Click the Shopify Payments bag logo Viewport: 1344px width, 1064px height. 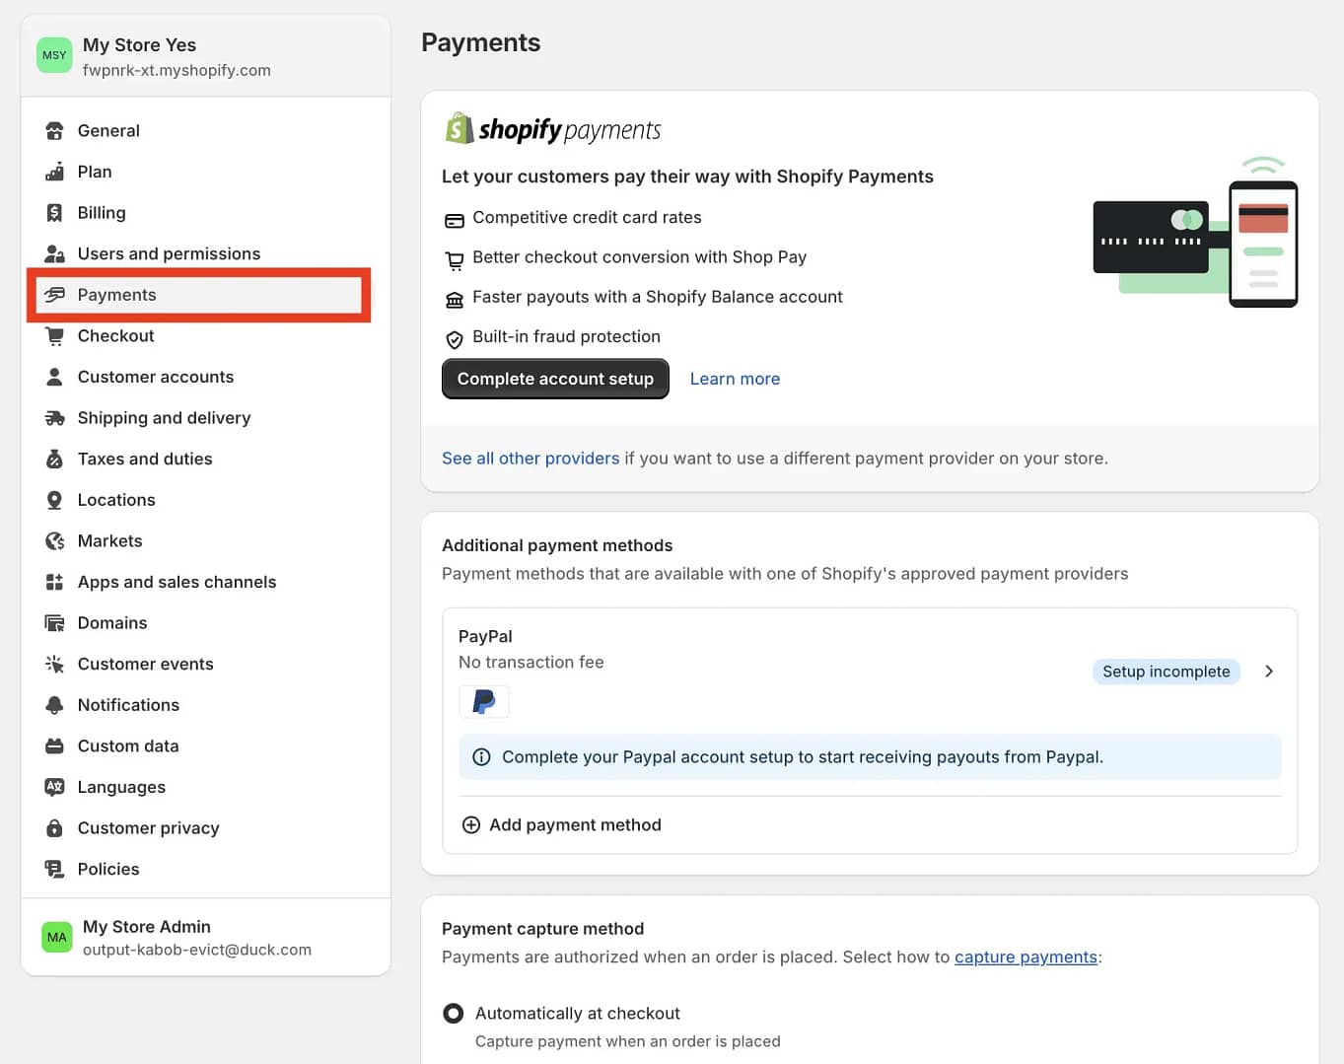459,128
